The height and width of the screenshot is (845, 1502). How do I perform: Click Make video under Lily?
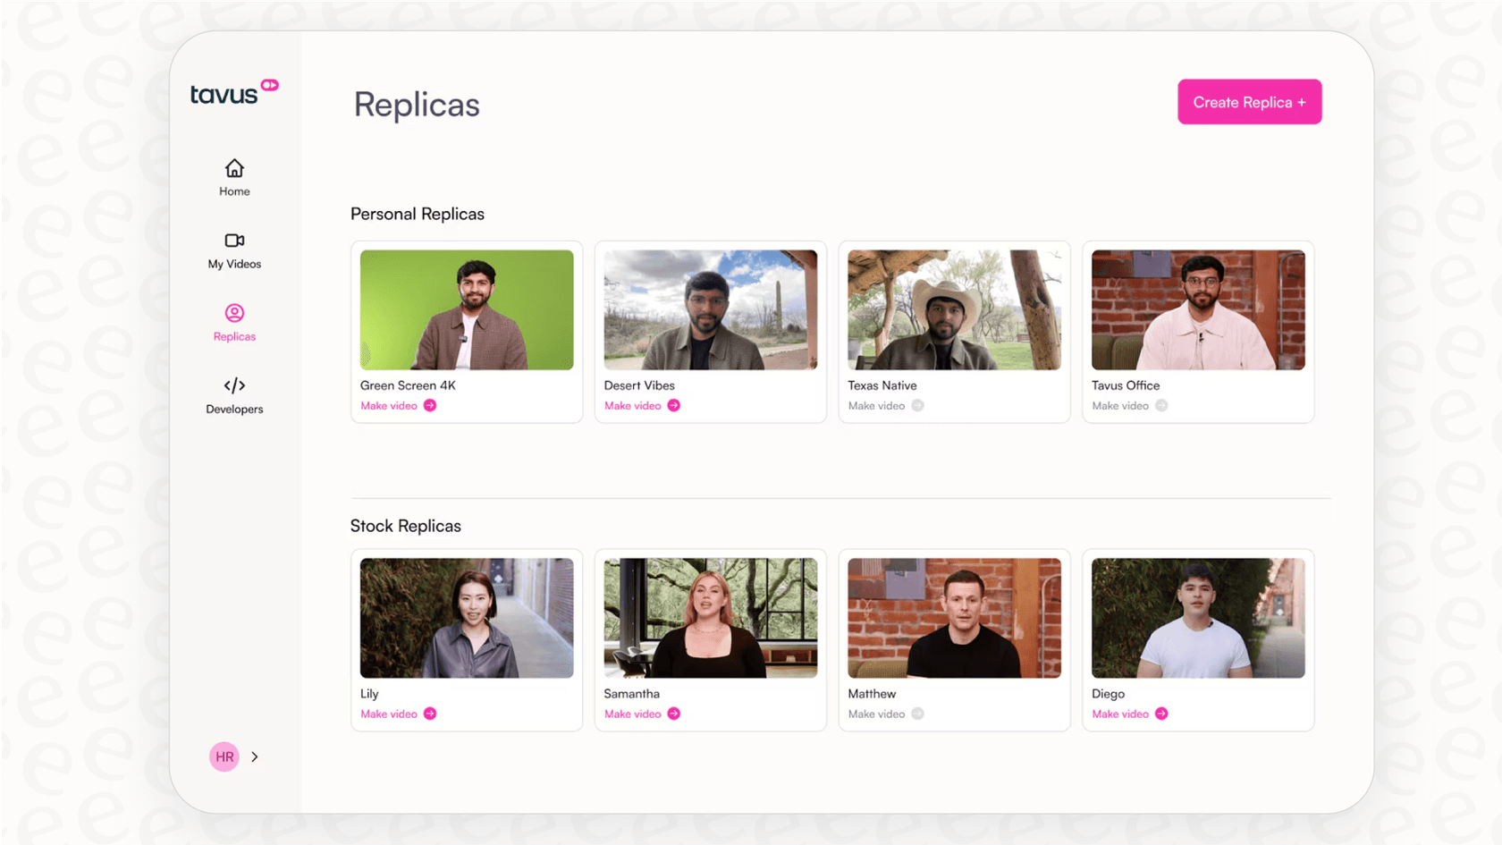tap(388, 714)
